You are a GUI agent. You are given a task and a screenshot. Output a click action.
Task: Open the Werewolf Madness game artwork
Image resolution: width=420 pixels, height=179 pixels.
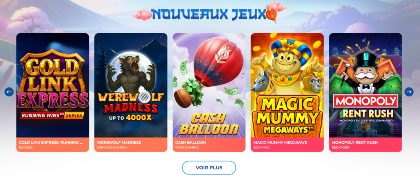(x=131, y=85)
